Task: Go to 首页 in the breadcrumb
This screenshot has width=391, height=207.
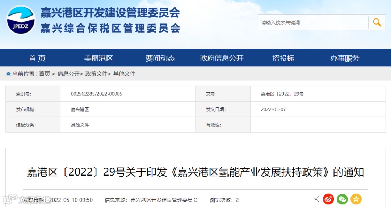Action: click(45, 73)
